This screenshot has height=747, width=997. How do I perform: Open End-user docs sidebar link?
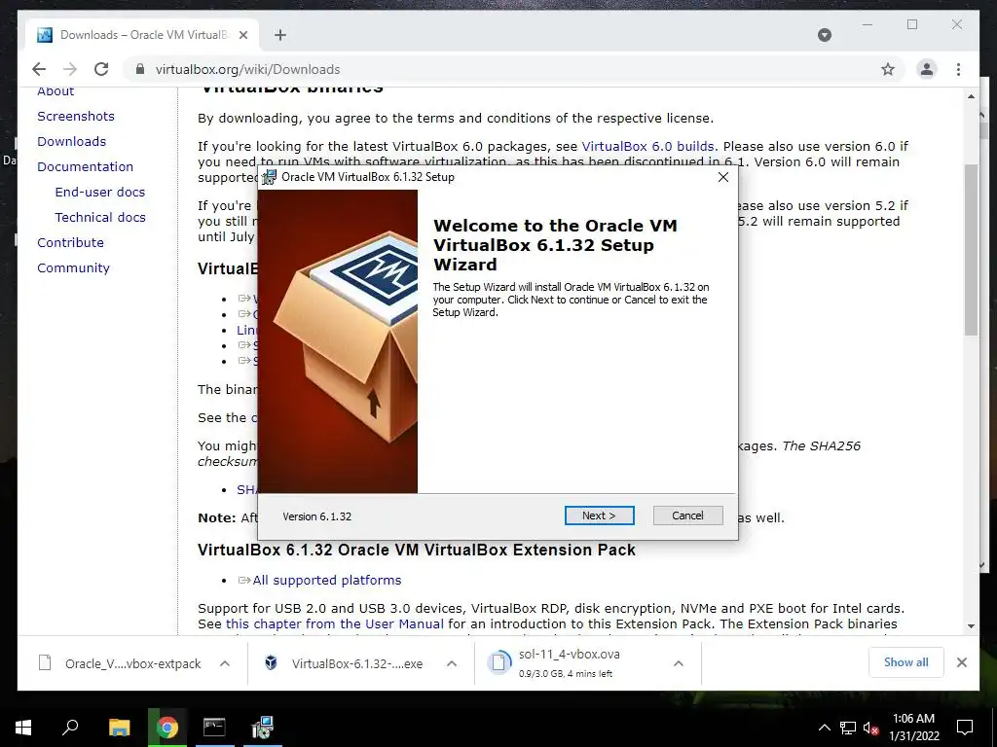point(100,192)
